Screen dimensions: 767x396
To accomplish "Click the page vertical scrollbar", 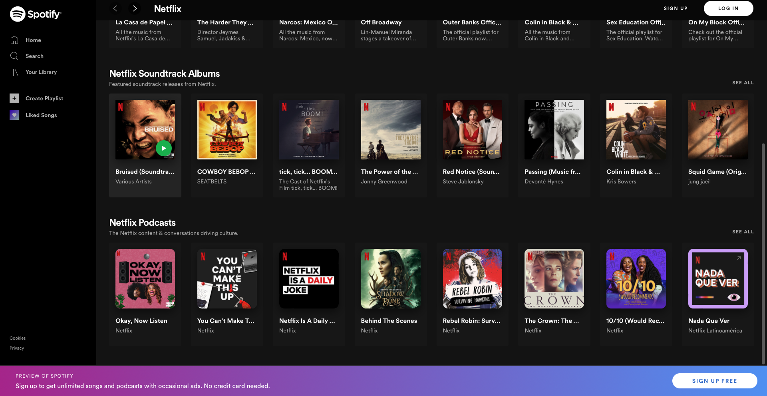I will pos(763,253).
